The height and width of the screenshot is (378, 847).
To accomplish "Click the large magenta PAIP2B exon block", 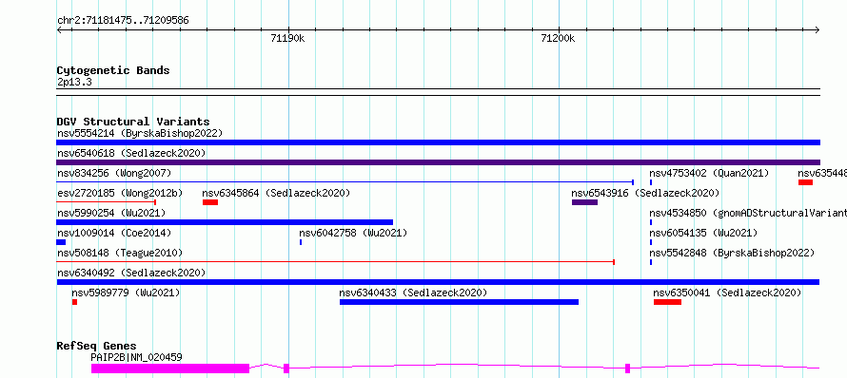I will (170, 369).
